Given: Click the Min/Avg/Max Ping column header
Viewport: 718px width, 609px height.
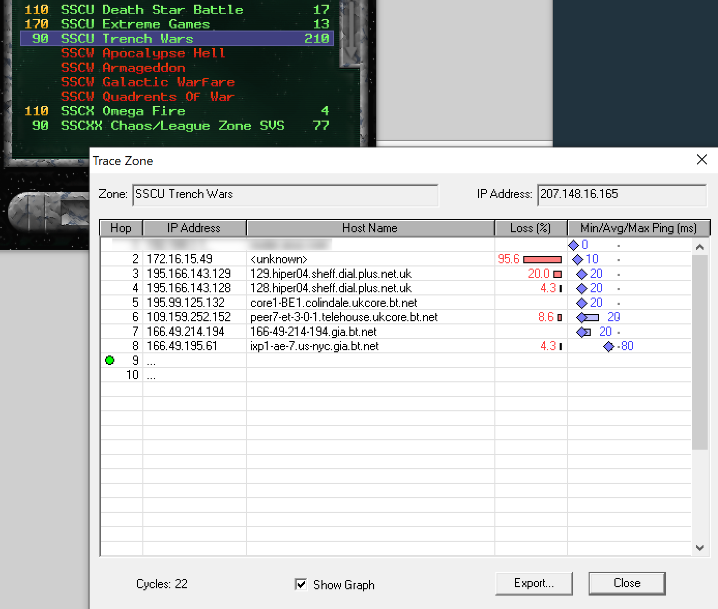Looking at the screenshot, I should 638,228.
